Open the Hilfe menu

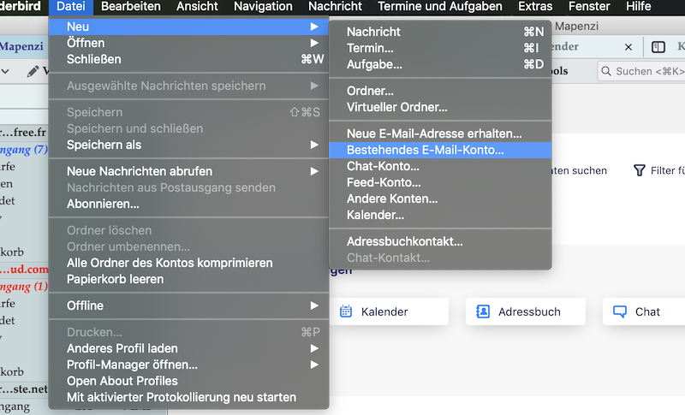(x=638, y=7)
